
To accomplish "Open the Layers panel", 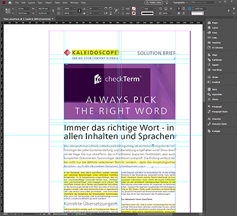I will [x=213, y=28].
